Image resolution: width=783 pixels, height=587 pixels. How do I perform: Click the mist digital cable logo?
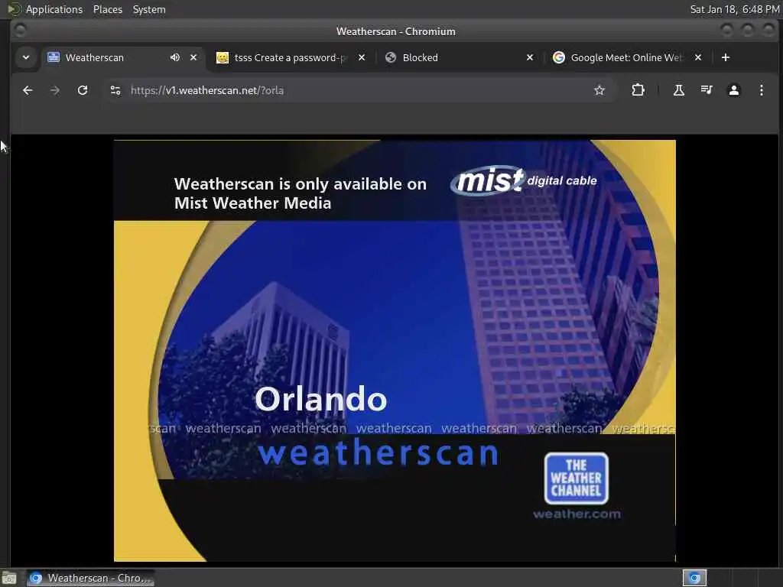(x=523, y=180)
